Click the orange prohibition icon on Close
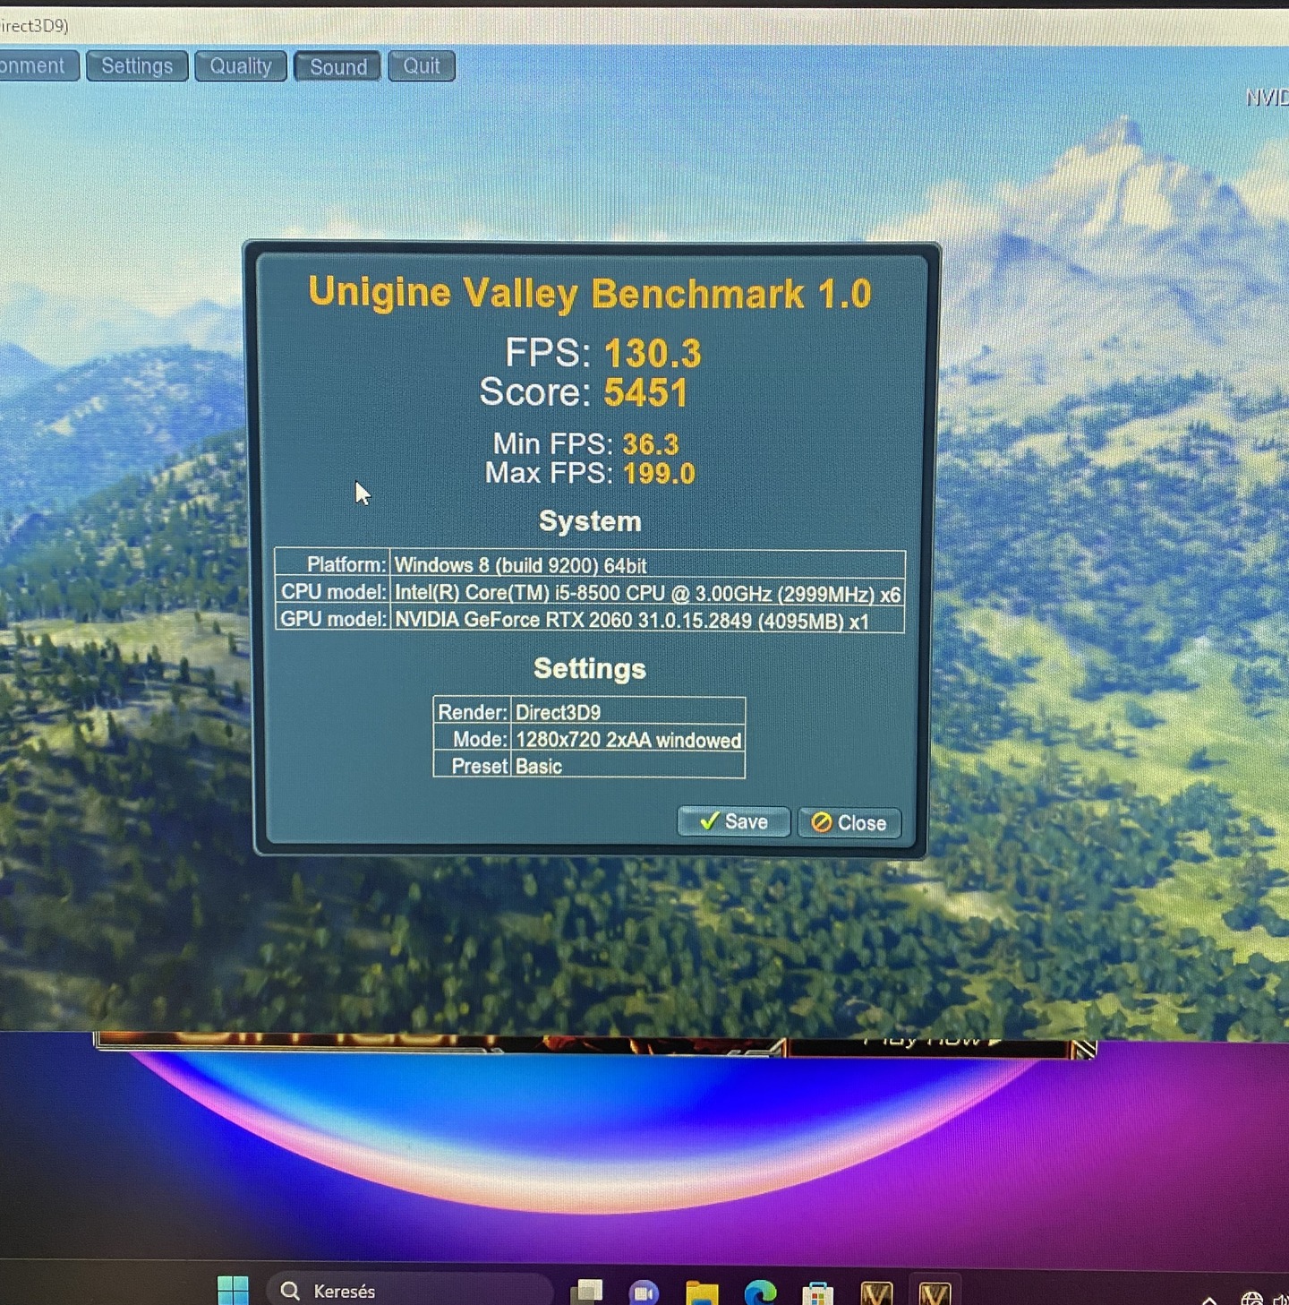This screenshot has height=1305, width=1289. (822, 822)
